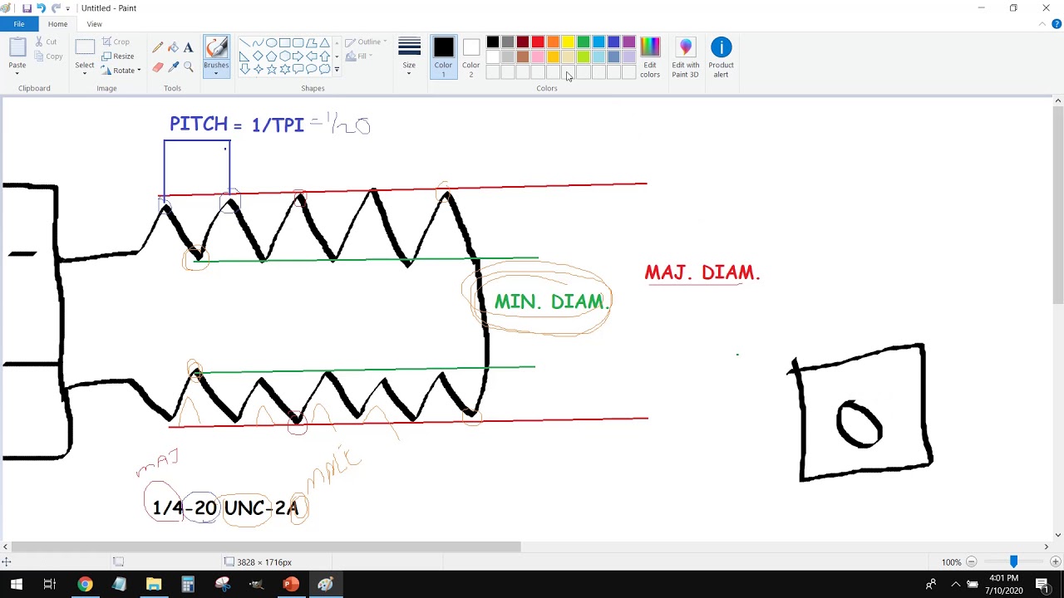Choose the five-point star shape
The width and height of the screenshot is (1064, 598).
271,70
